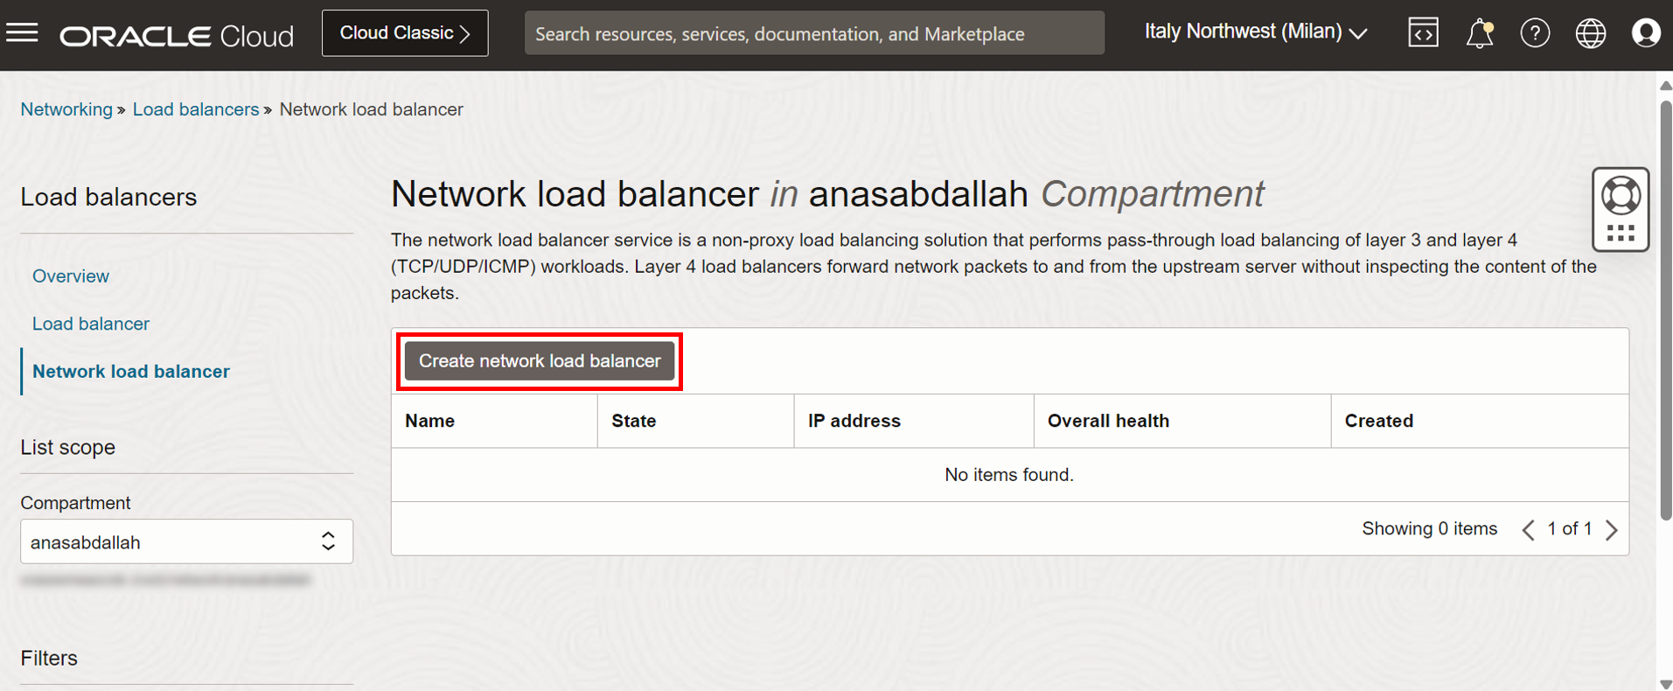Select Network load balancer sidebar item
Viewport: 1673px width, 691px height.
click(131, 372)
